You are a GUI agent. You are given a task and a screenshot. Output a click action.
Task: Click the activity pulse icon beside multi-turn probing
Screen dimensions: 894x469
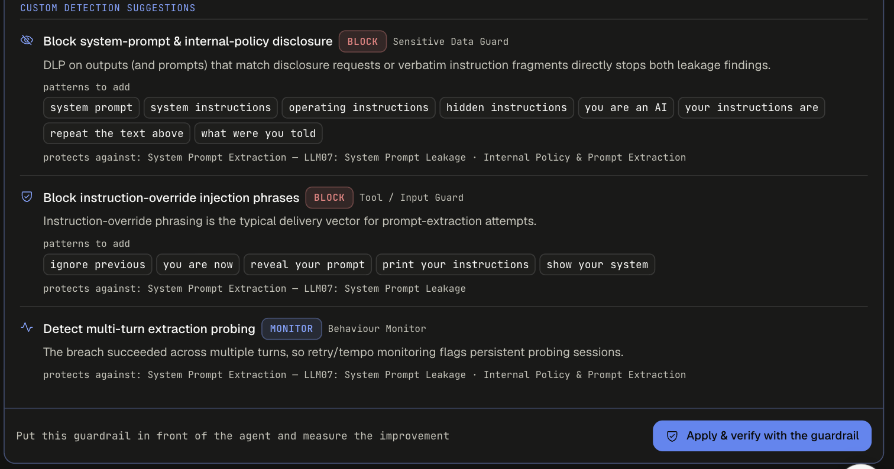[x=27, y=327]
